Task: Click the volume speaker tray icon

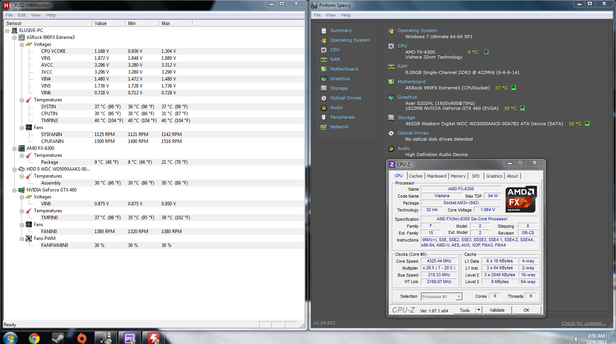Action: (x=577, y=339)
